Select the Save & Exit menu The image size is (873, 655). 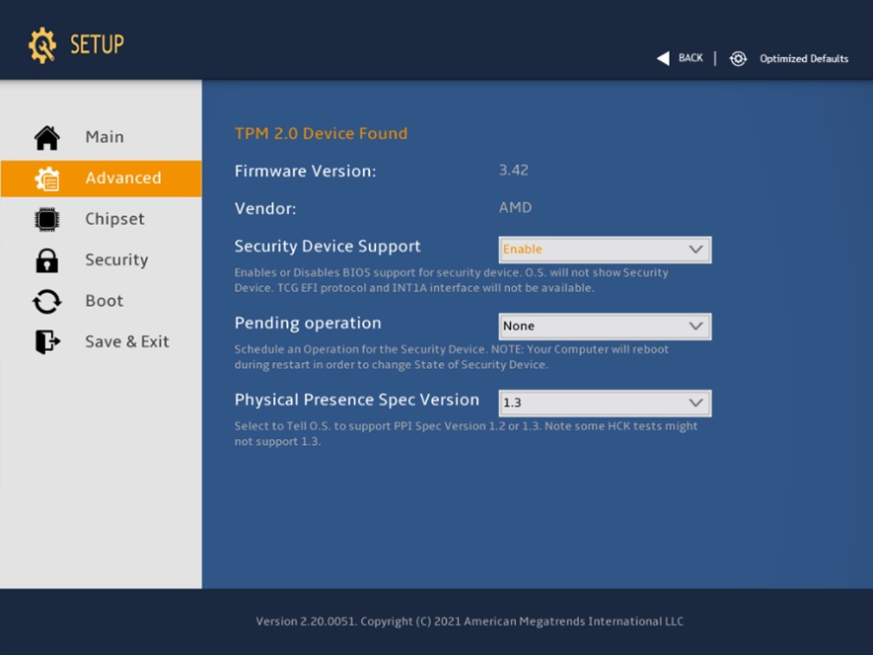(x=127, y=341)
